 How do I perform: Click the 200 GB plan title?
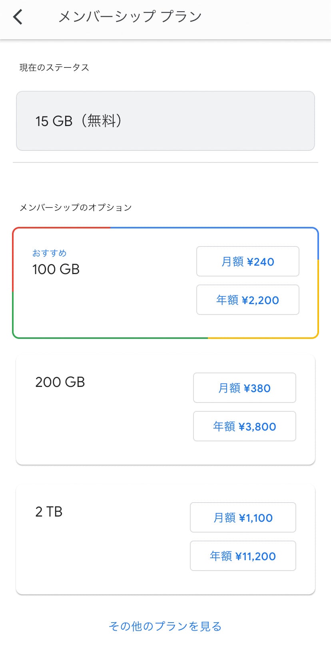[x=60, y=382]
